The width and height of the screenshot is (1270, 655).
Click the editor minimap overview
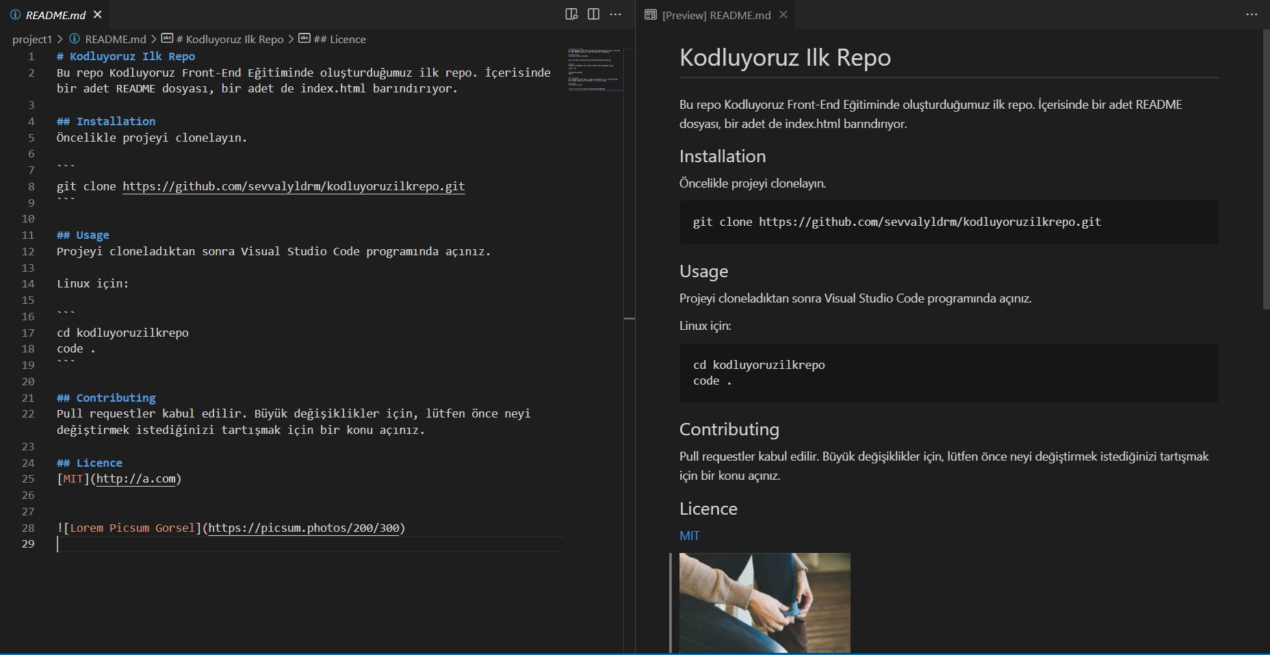click(x=595, y=68)
